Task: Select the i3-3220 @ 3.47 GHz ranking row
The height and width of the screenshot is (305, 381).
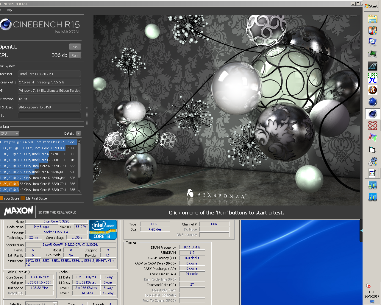Action: (38, 190)
